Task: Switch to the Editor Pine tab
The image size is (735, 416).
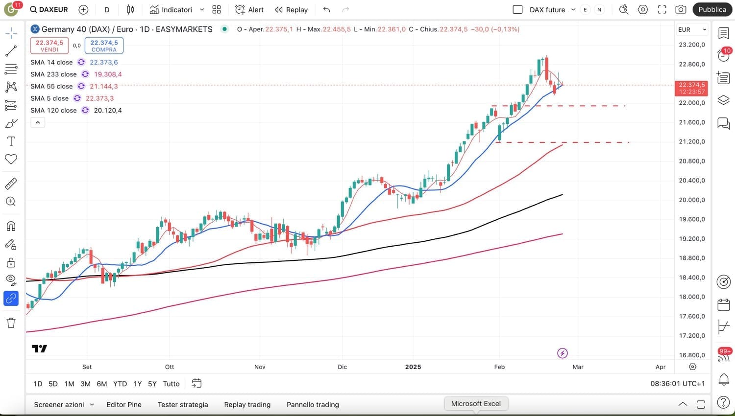Action: point(124,405)
